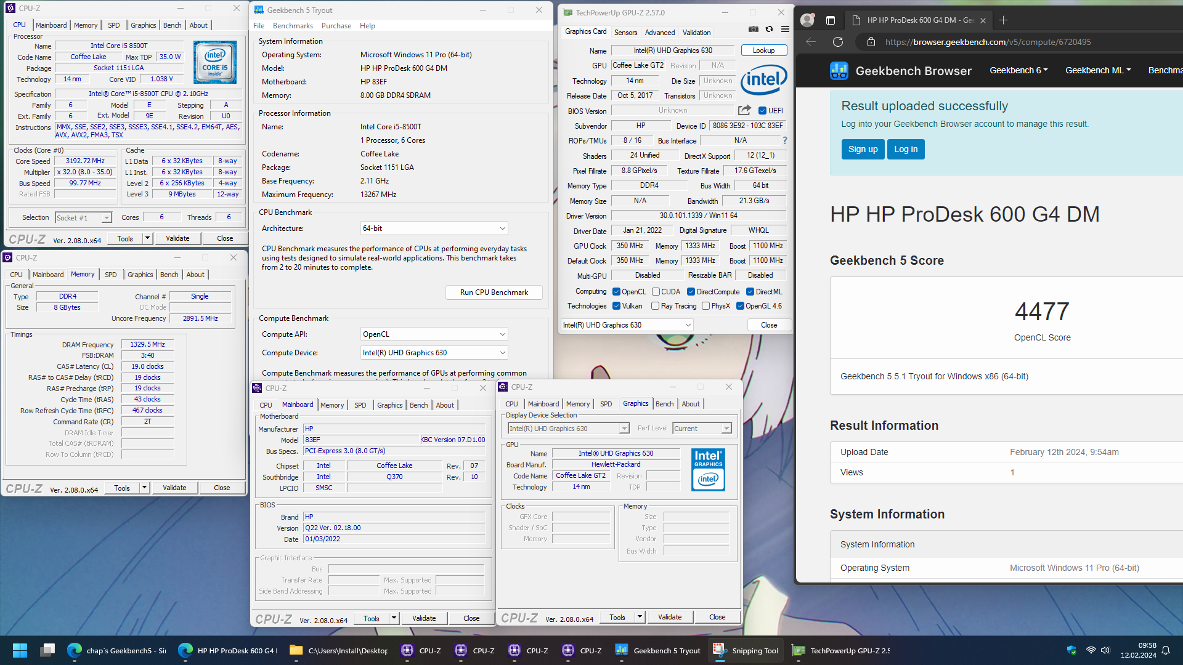Open GPU selector dropdown at GPU-Z bottom
This screenshot has width=1183, height=665.
coord(627,325)
